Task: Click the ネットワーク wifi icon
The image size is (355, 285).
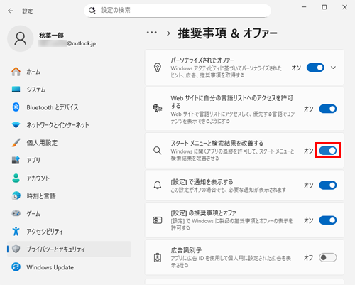Action: pos(16,125)
